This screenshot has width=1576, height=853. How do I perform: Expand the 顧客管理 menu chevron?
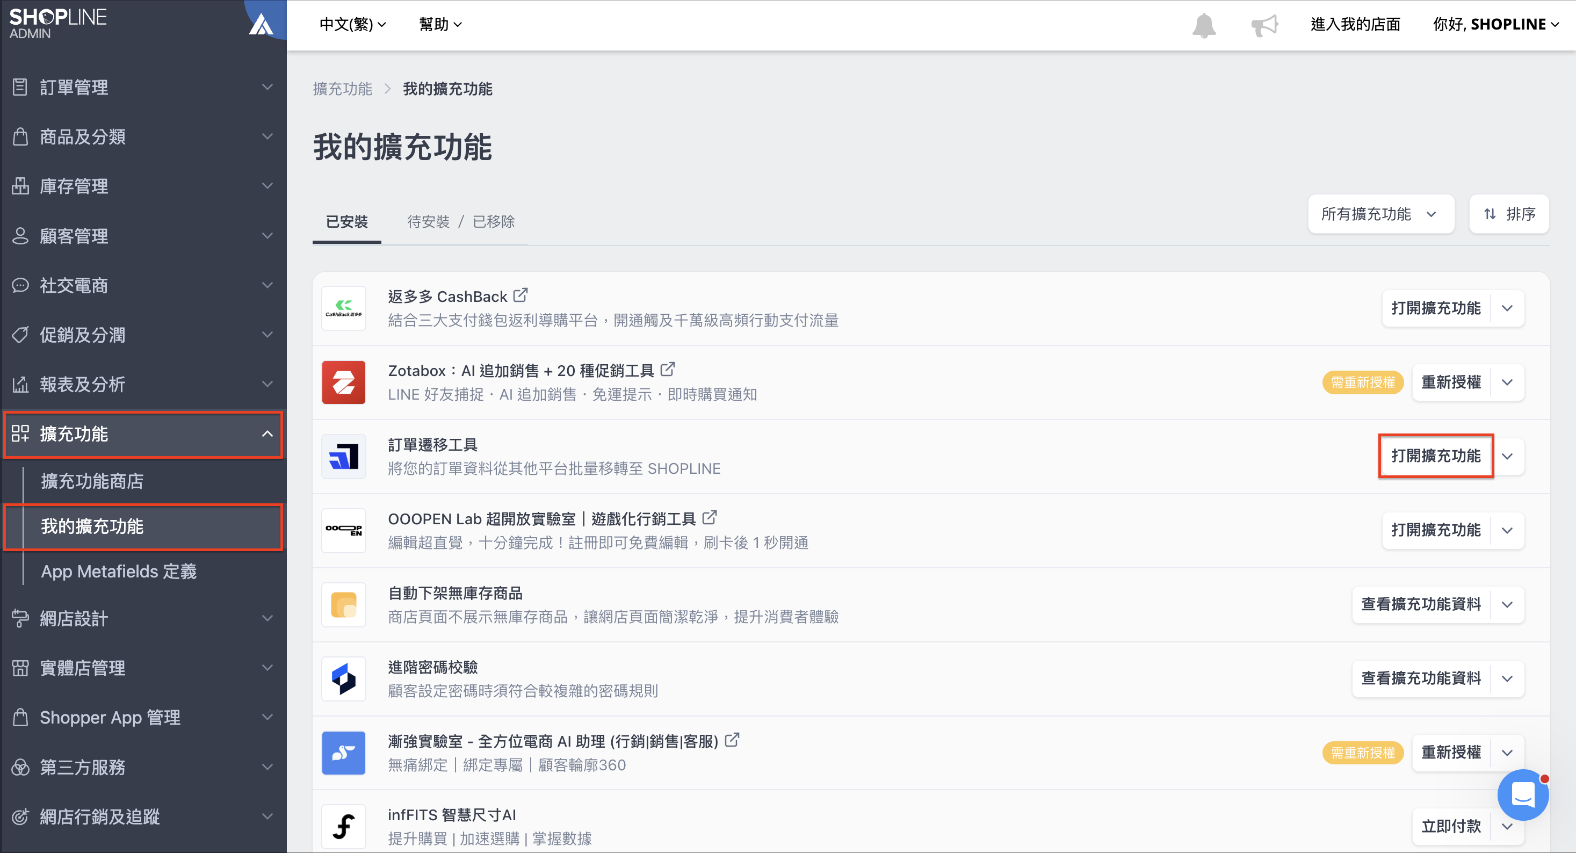(268, 236)
